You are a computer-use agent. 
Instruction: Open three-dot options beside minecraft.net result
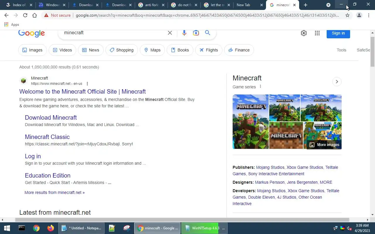[87, 84]
